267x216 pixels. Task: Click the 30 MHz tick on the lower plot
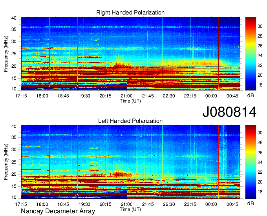pos(14,149)
